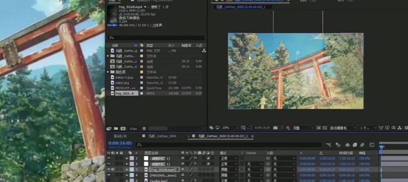Open parent dropdown for PRODUS...mov layer

(284, 175)
